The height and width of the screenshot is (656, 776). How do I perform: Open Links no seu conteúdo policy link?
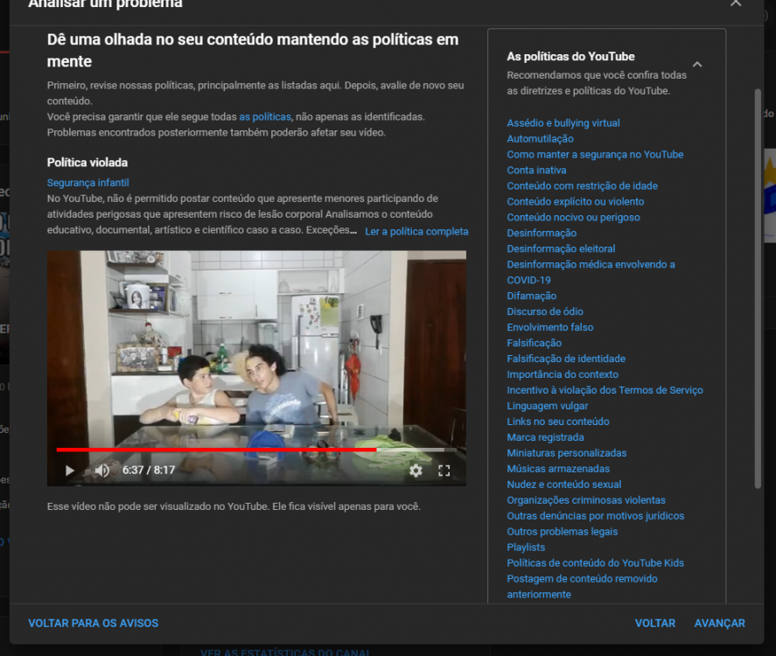(x=558, y=422)
